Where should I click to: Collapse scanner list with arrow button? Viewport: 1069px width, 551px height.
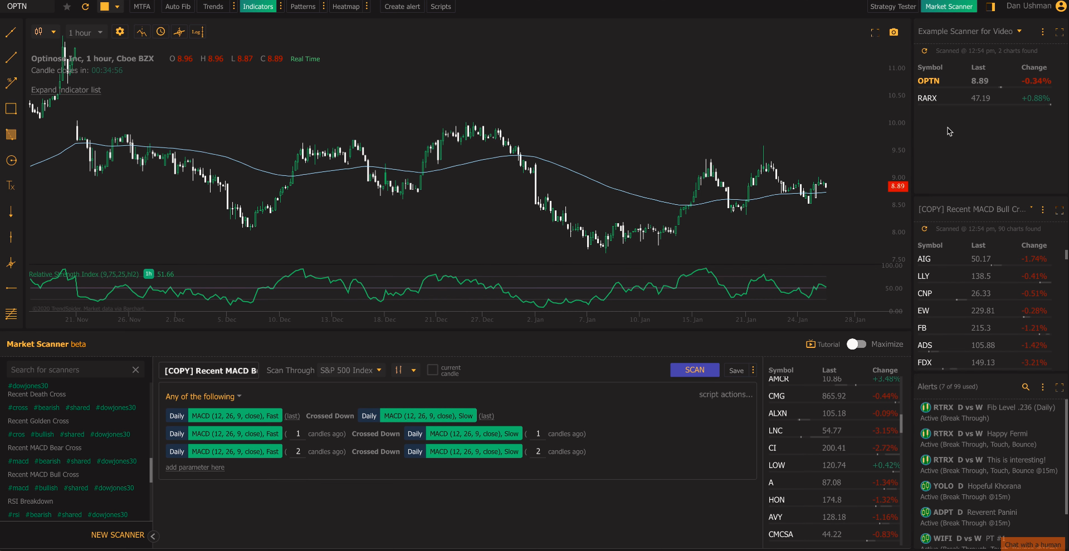(153, 536)
